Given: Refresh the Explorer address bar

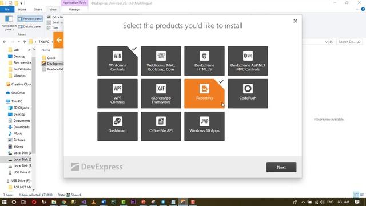Looking at the screenshot, I should pyautogui.click(x=331, y=42).
